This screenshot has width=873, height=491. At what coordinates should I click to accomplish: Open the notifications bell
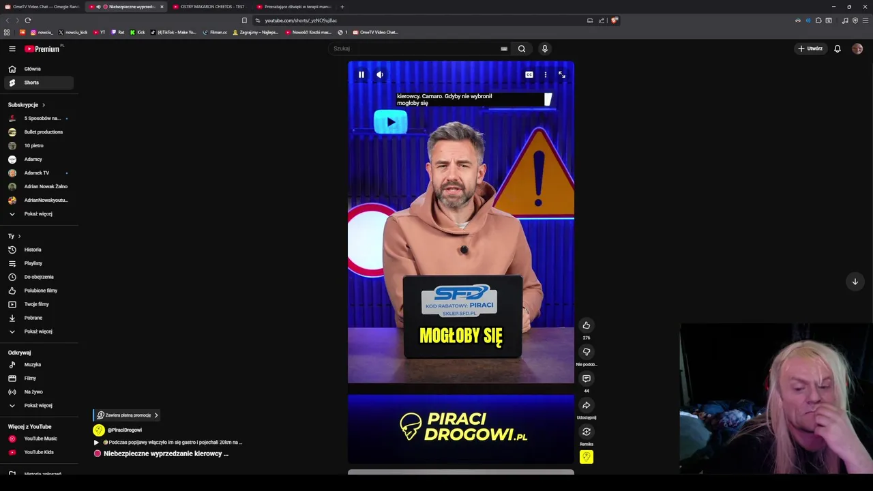(x=838, y=48)
